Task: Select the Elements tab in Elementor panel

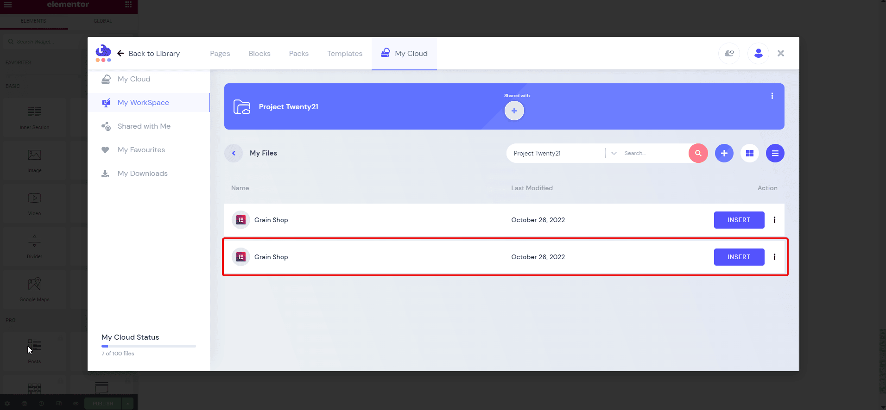Action: tap(33, 21)
